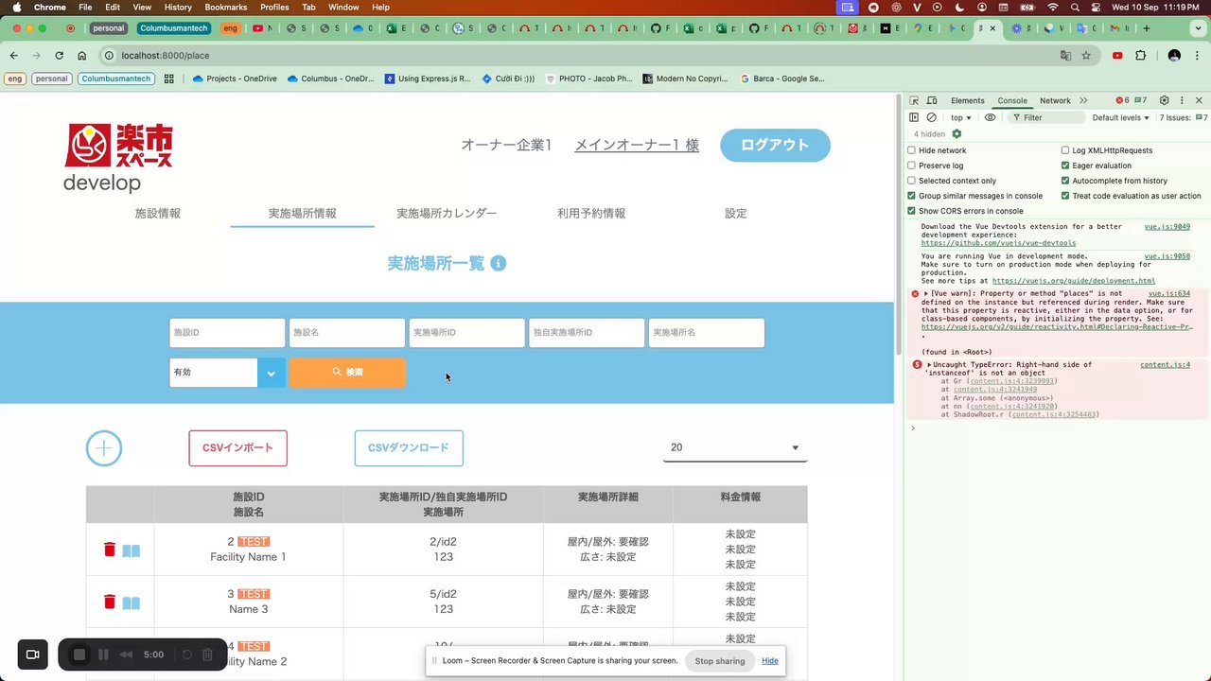Click the 施設ID search field
The image size is (1211, 681).
[x=227, y=333]
